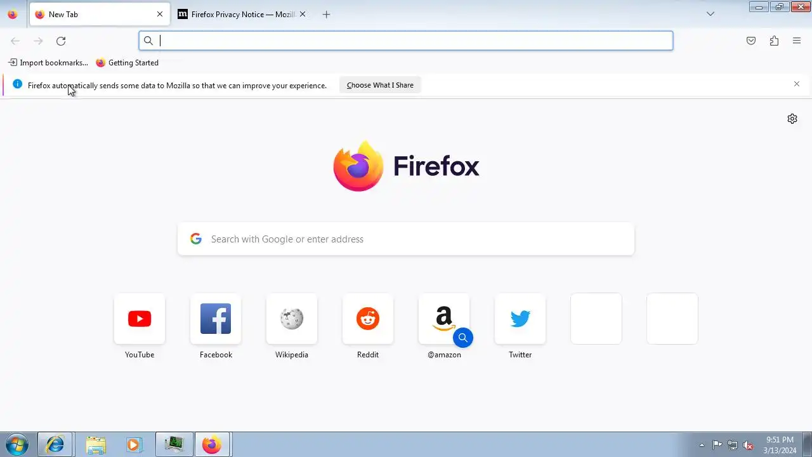
Task: Click the info icon in the notification bar
Action: coord(17,84)
